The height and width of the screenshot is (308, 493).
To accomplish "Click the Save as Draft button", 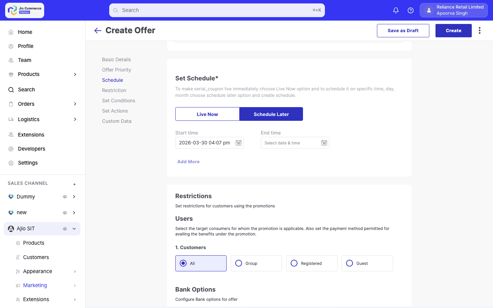I will tap(403, 30).
